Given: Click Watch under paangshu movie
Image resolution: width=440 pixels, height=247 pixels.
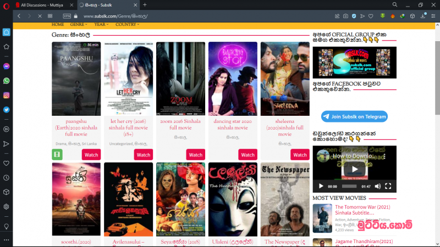Looking at the screenshot, I should (91, 155).
